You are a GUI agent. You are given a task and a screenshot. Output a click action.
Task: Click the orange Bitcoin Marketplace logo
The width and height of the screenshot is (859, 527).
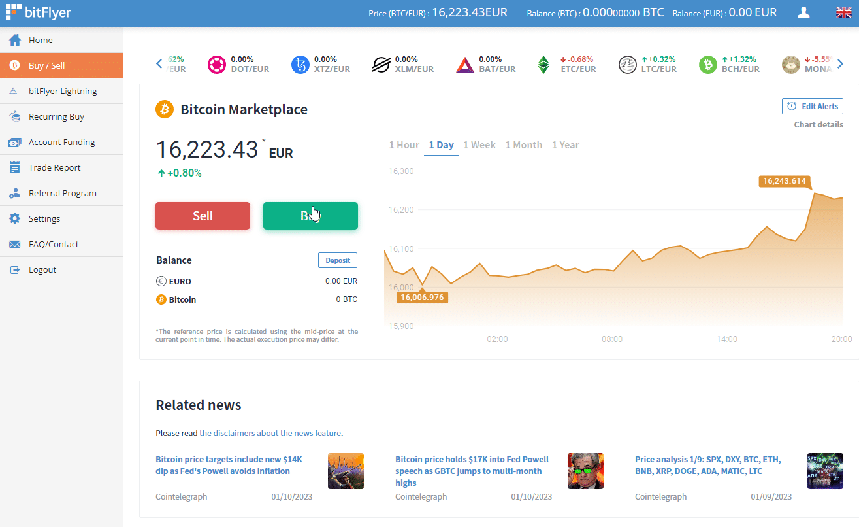(165, 109)
